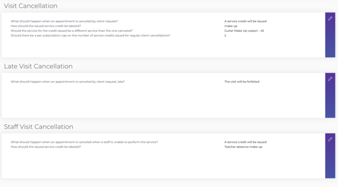Click 'A service credit will be issued' under Staff Visit Cancellation
338x187 pixels.
(245, 142)
